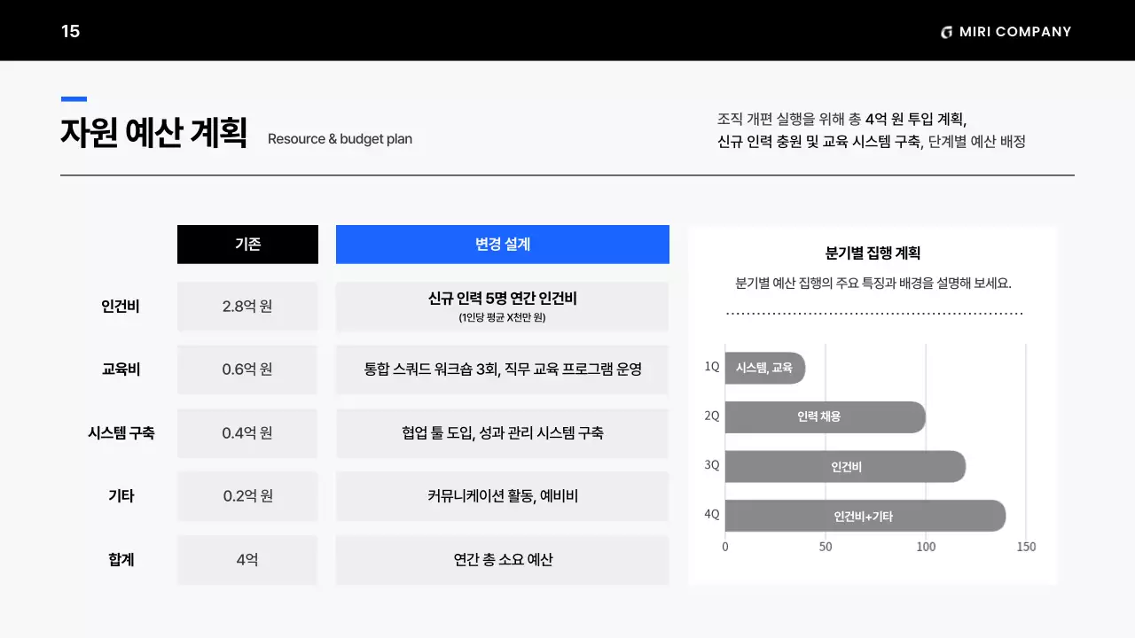Click the 2Q bar labeled 인력 채용

pos(825,416)
